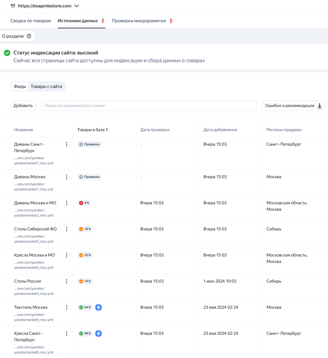This screenshot has width=328, height=358.
Task: Click sort arrow on Товары в базе
Action: [107, 130]
